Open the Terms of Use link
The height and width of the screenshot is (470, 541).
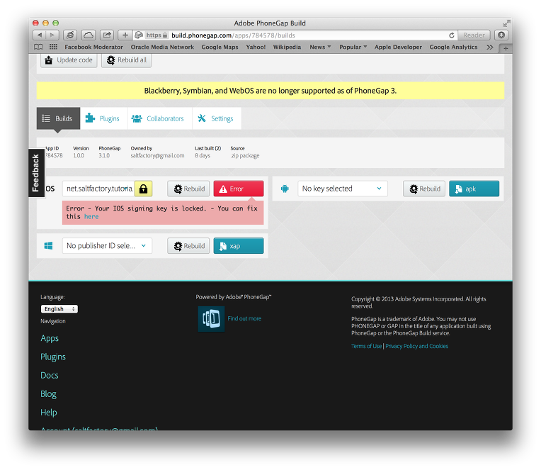point(366,346)
